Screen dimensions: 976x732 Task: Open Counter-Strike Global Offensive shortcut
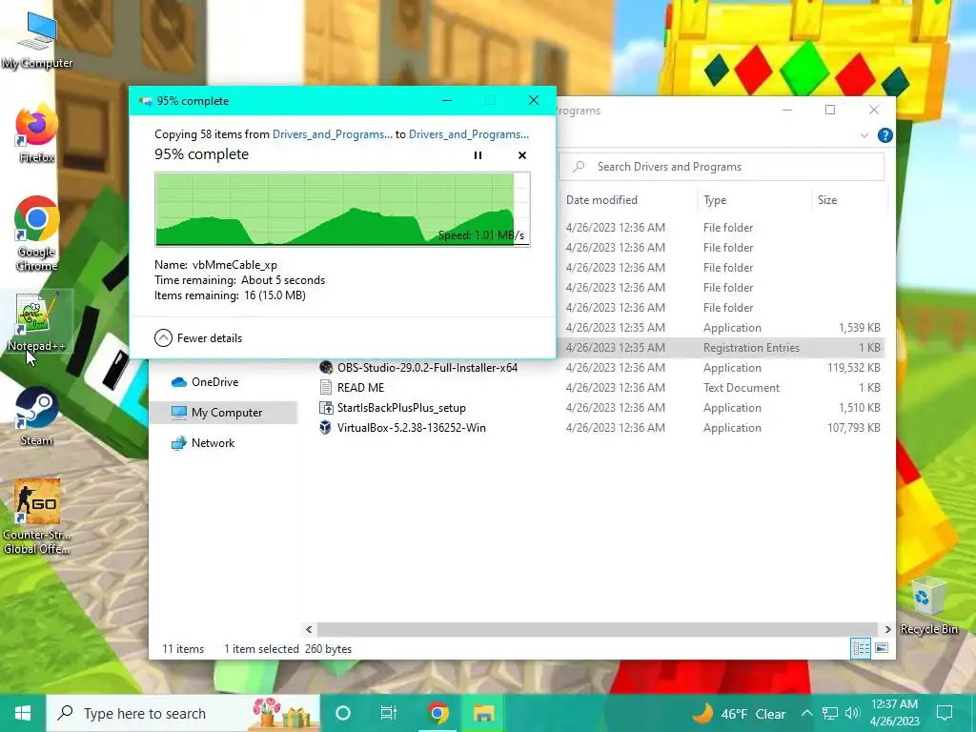pos(37,517)
